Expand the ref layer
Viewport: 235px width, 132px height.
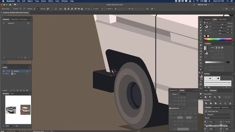coord(9,74)
